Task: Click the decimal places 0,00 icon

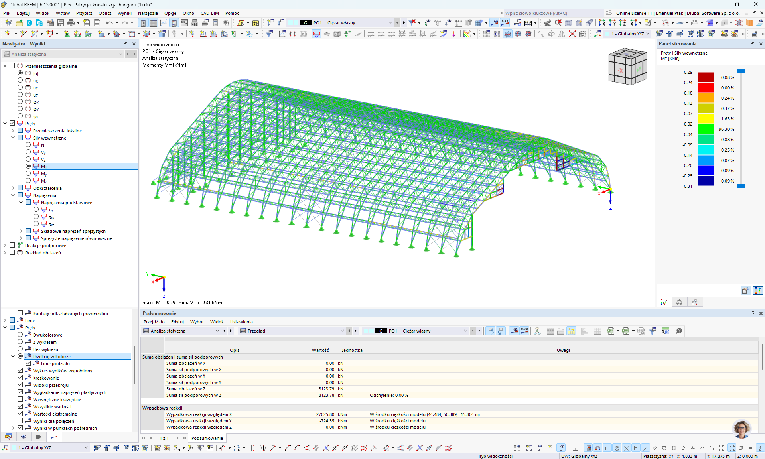Action: tap(665, 331)
